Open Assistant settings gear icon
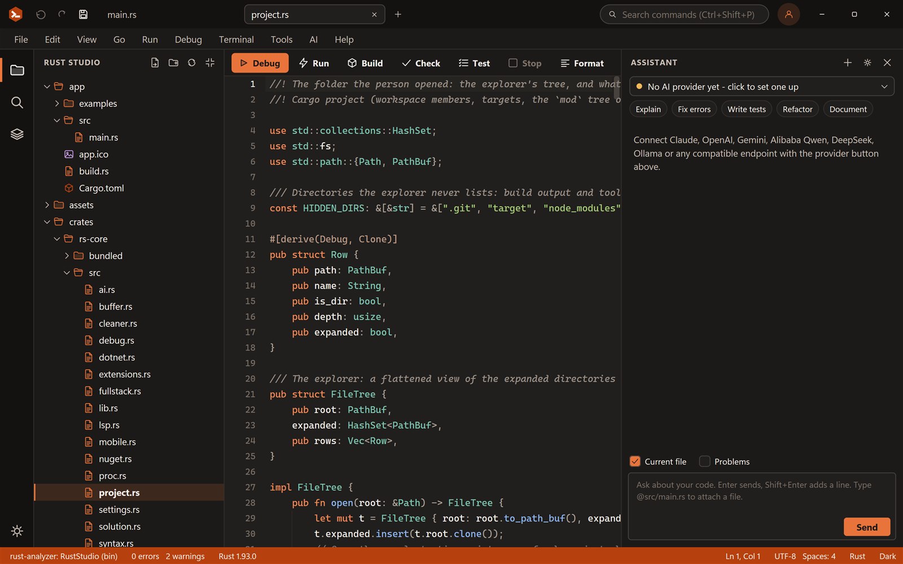 click(x=867, y=63)
